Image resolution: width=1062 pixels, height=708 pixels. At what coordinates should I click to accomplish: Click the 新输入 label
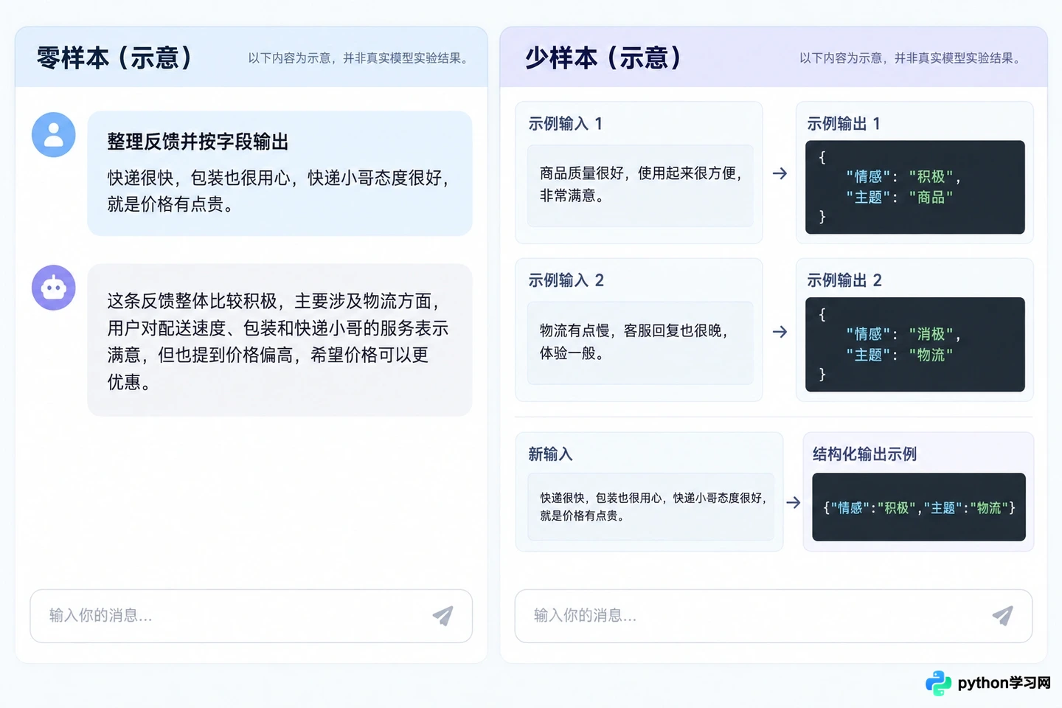(x=550, y=454)
